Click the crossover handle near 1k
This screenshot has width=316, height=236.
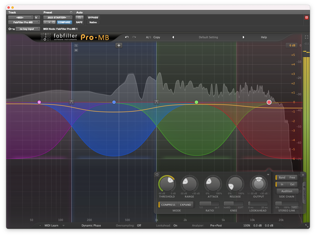click(x=156, y=102)
